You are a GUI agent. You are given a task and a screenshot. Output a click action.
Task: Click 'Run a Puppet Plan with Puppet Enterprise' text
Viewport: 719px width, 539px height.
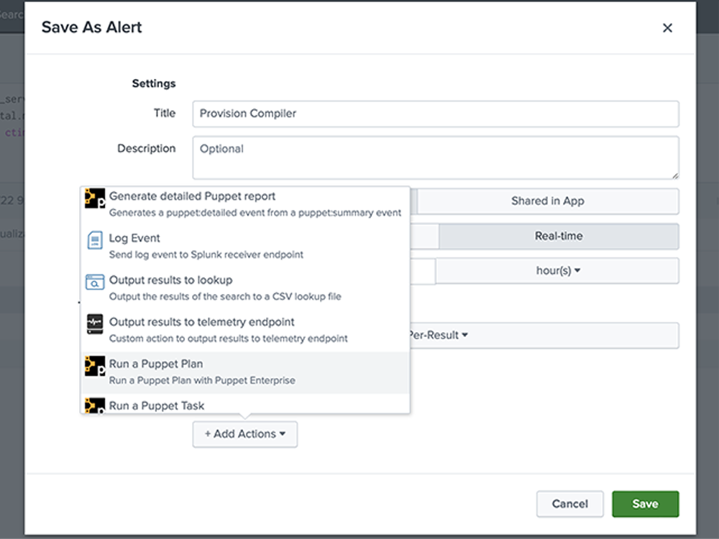click(202, 380)
